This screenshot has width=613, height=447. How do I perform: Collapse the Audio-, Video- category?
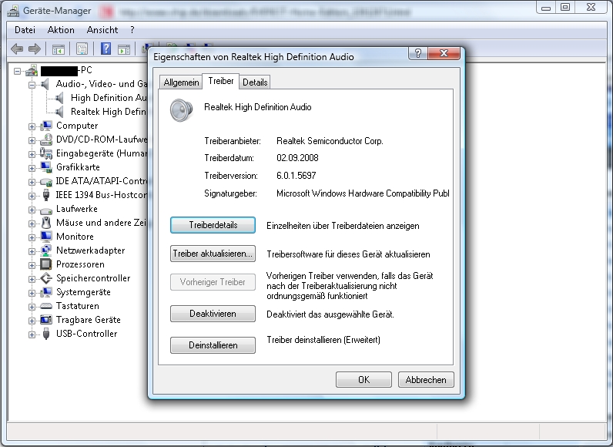pyautogui.click(x=32, y=85)
